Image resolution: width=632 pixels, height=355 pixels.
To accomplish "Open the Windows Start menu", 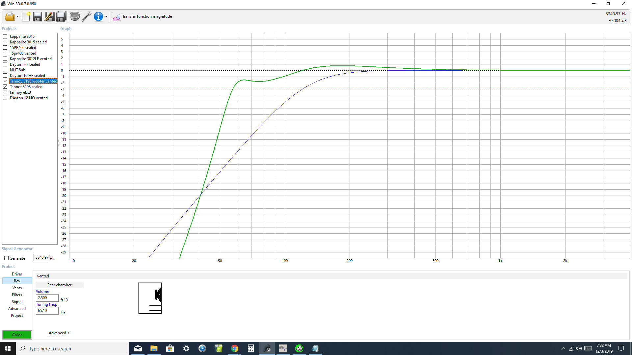I will click(8, 348).
